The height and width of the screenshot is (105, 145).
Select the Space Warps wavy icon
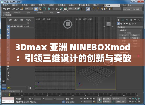[x=133, y=23]
